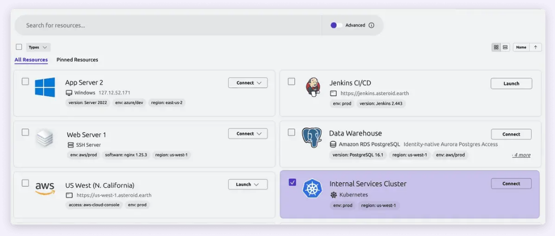This screenshot has height=236, width=555.
Task: Click the 'access: aws-cloud-console' label
Action: [x=94, y=205]
